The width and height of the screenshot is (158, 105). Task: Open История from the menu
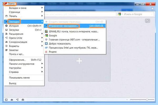tap(24, 26)
